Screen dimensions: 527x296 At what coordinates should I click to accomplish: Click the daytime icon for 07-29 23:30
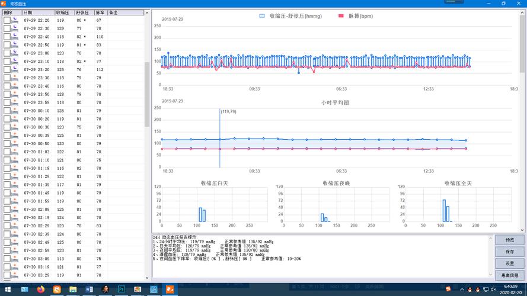(x=15, y=78)
